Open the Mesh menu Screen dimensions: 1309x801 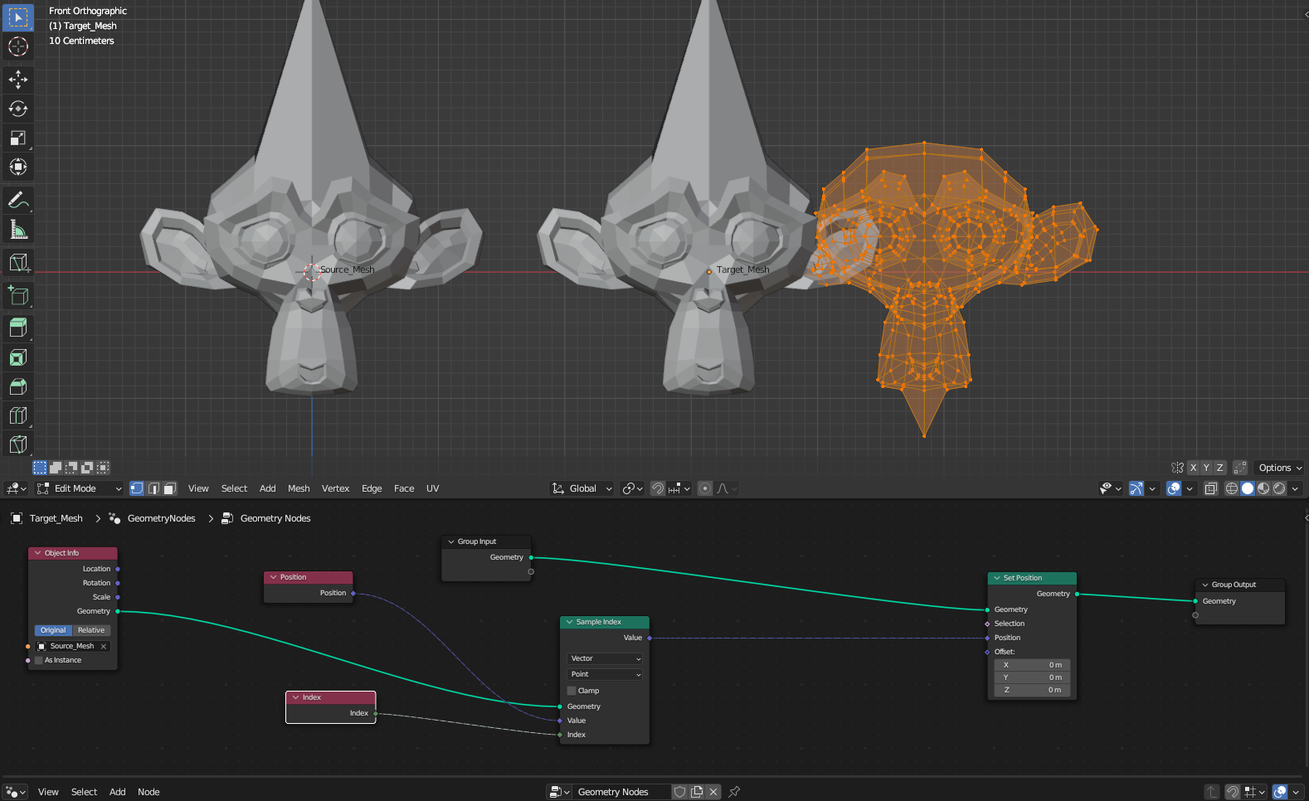tap(299, 488)
